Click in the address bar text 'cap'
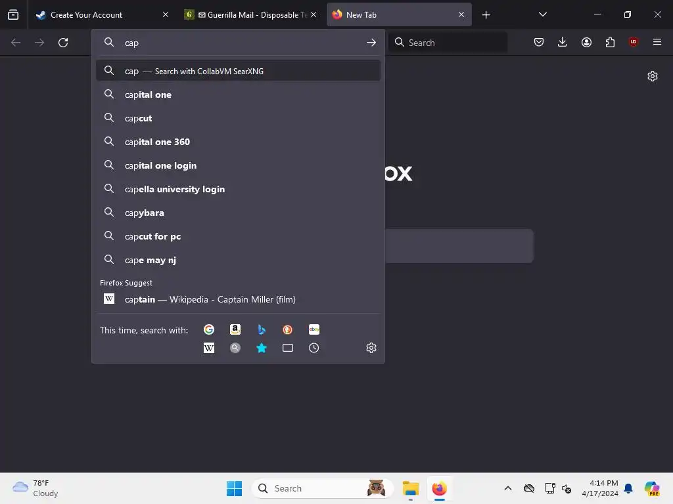This screenshot has width=673, height=504. tap(131, 43)
